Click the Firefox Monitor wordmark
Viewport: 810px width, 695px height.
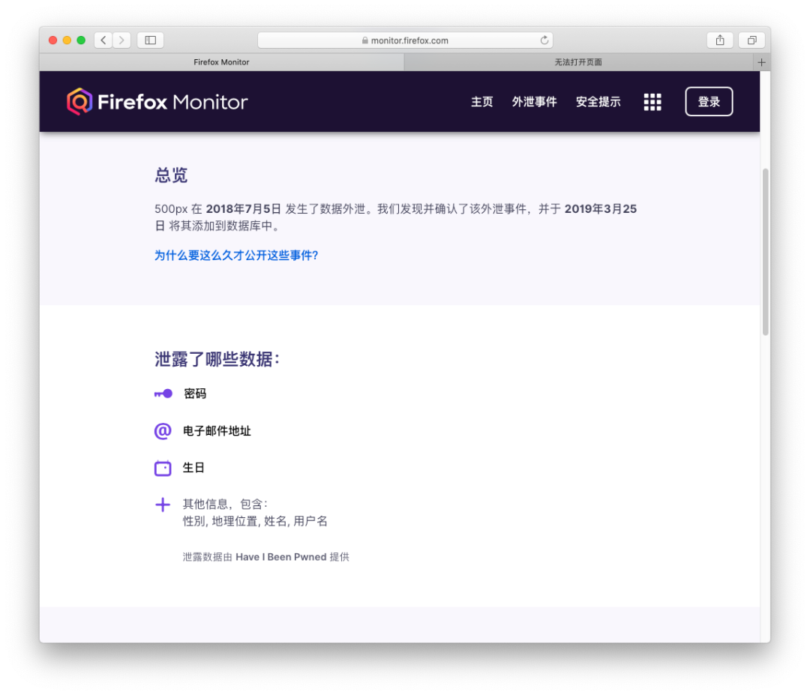point(172,102)
